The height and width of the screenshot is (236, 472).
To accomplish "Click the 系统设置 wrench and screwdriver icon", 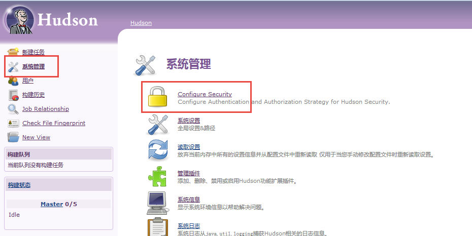I will 158,125.
